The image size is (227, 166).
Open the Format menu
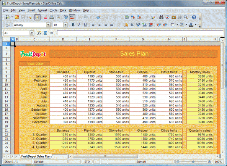click(42, 10)
